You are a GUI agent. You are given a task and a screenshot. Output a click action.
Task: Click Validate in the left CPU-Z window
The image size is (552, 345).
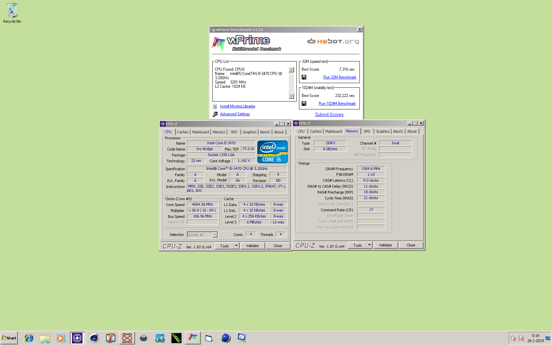(252, 246)
